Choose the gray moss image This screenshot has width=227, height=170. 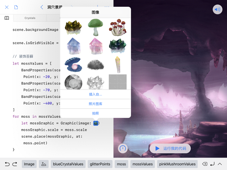click(x=96, y=65)
